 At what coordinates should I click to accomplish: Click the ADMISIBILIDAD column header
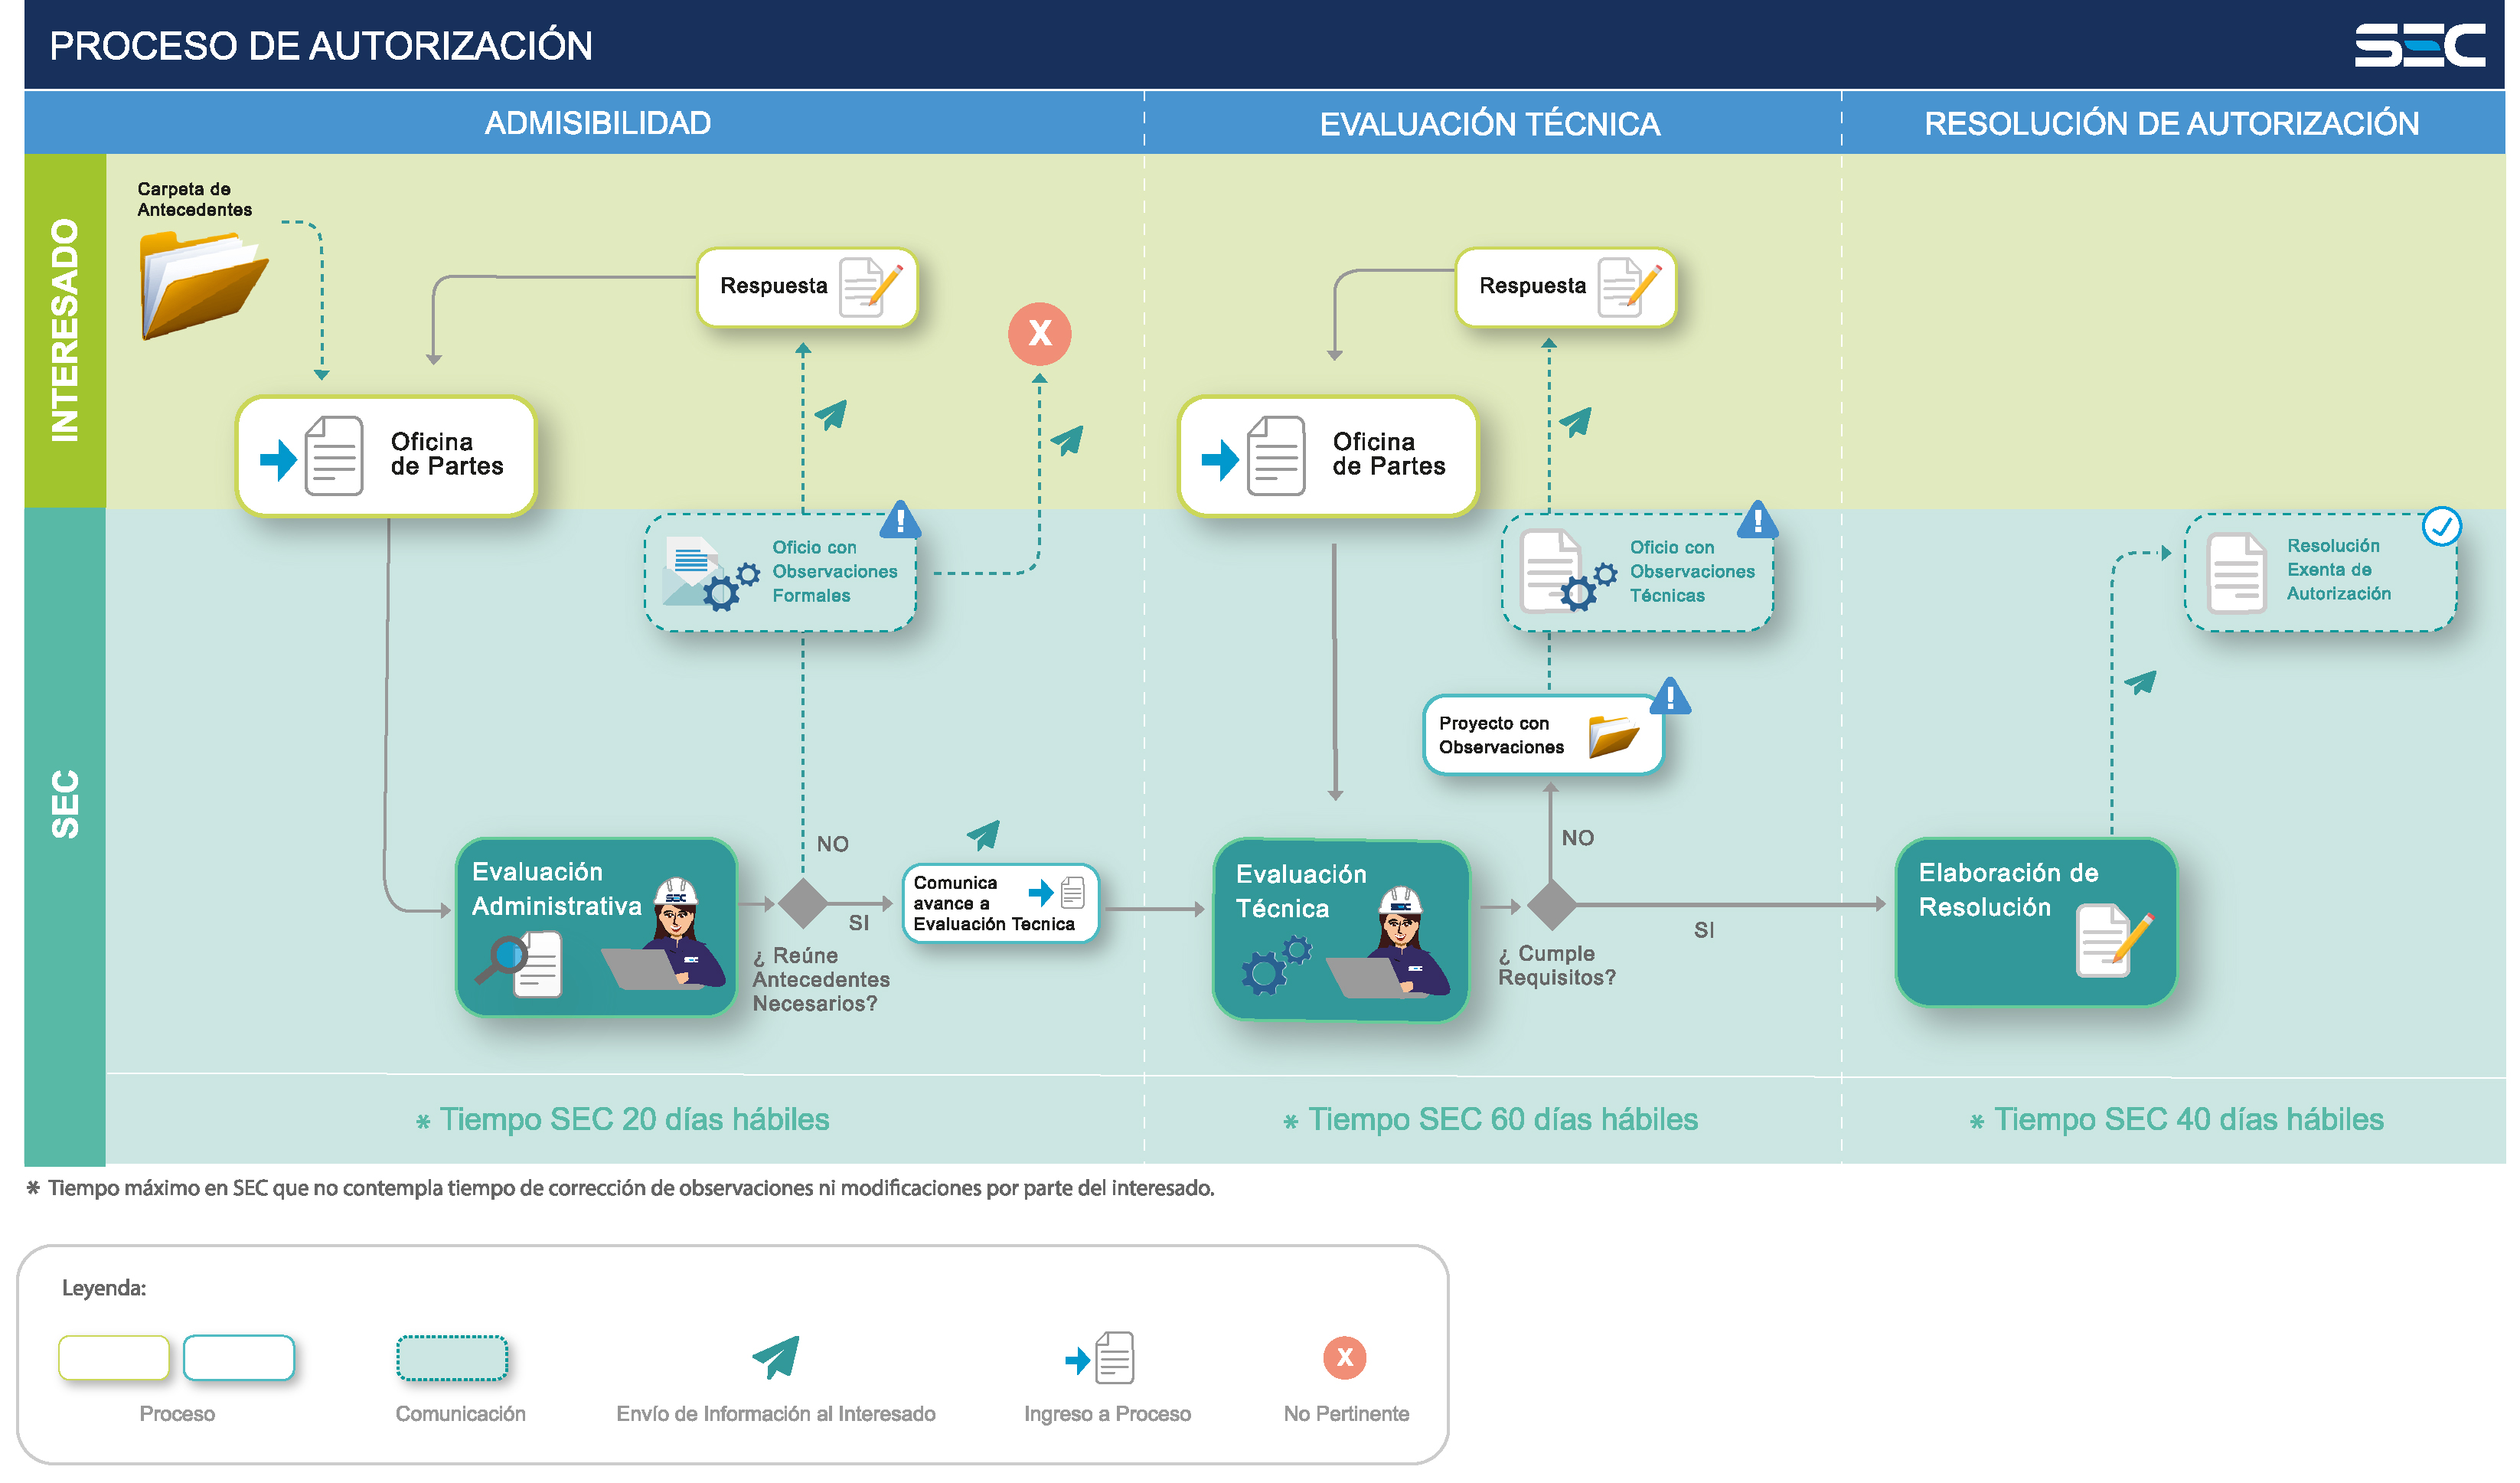tap(598, 123)
